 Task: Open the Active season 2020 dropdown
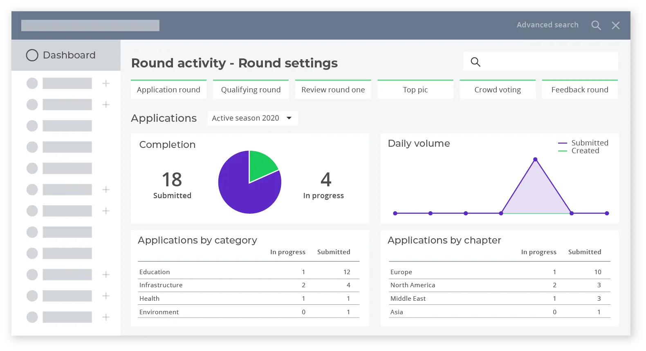pyautogui.click(x=253, y=118)
